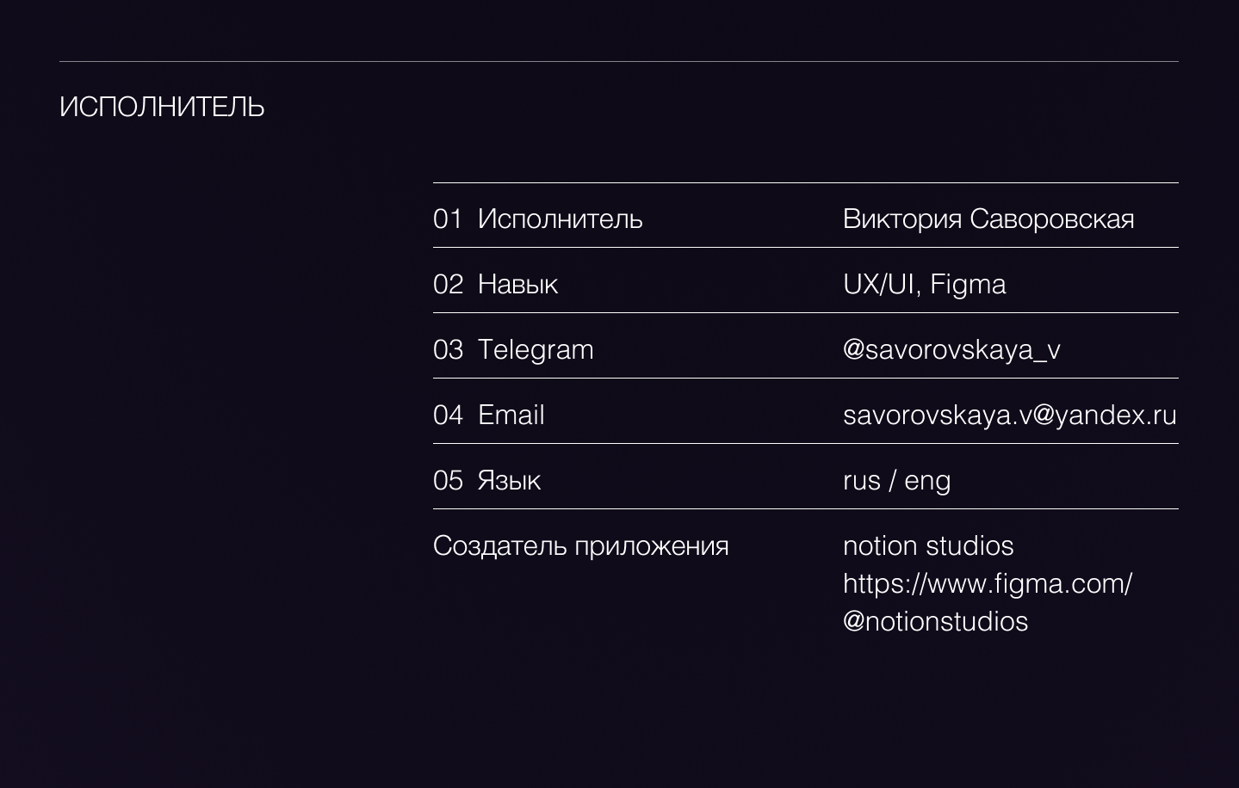Click the rus / eng language text
The height and width of the screenshot is (788, 1239).
pos(896,480)
